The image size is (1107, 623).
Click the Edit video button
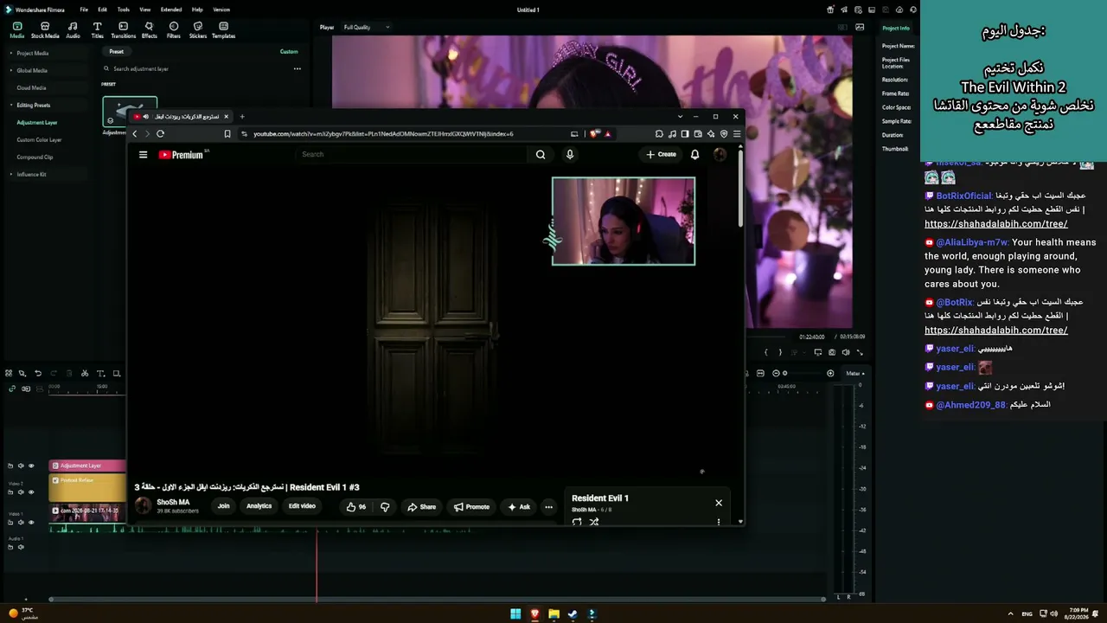click(x=302, y=506)
